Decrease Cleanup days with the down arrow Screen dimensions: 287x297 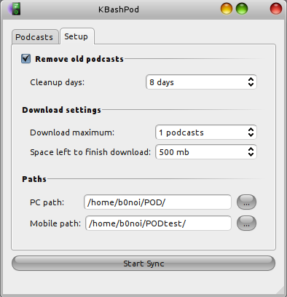point(251,84)
